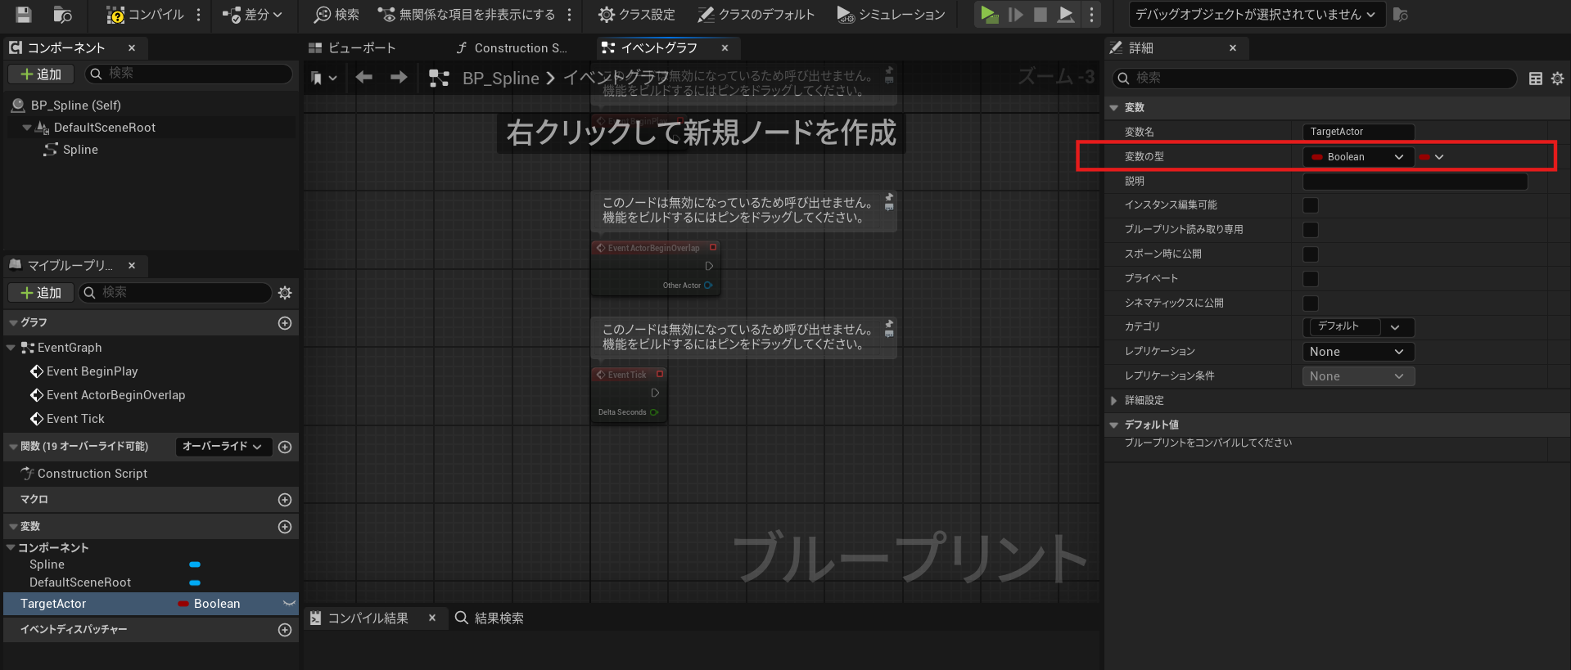Close the コンポーネント panel tab
Image resolution: width=1571 pixels, height=670 pixels.
pos(132,47)
